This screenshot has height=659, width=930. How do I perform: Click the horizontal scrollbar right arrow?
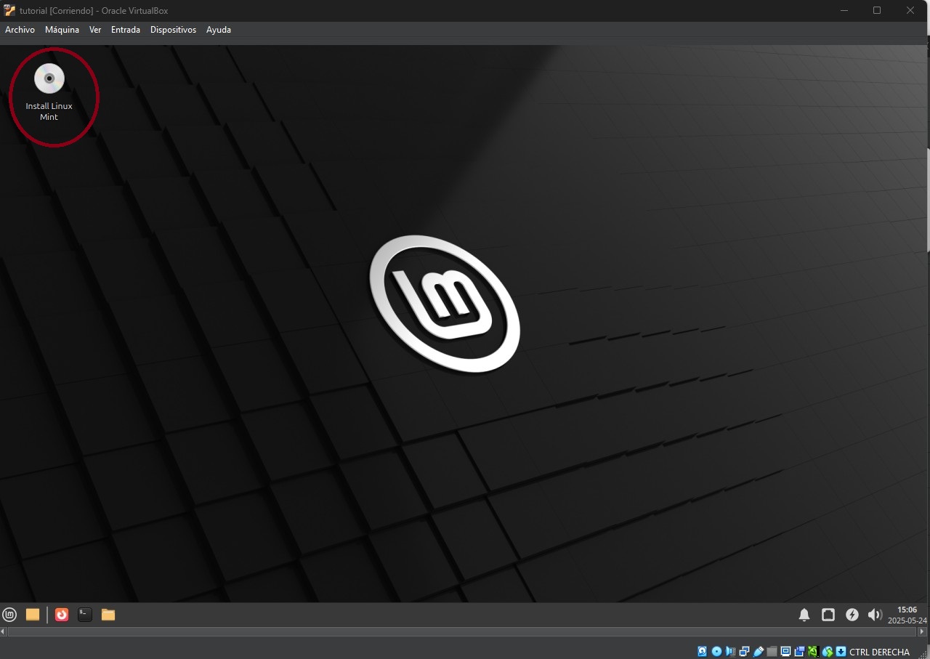coord(922,632)
